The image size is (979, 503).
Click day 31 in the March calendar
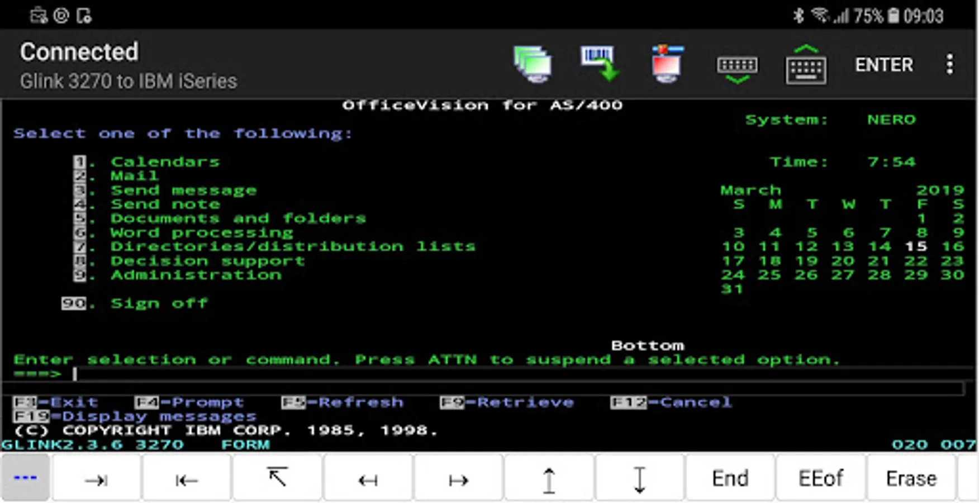tap(733, 289)
